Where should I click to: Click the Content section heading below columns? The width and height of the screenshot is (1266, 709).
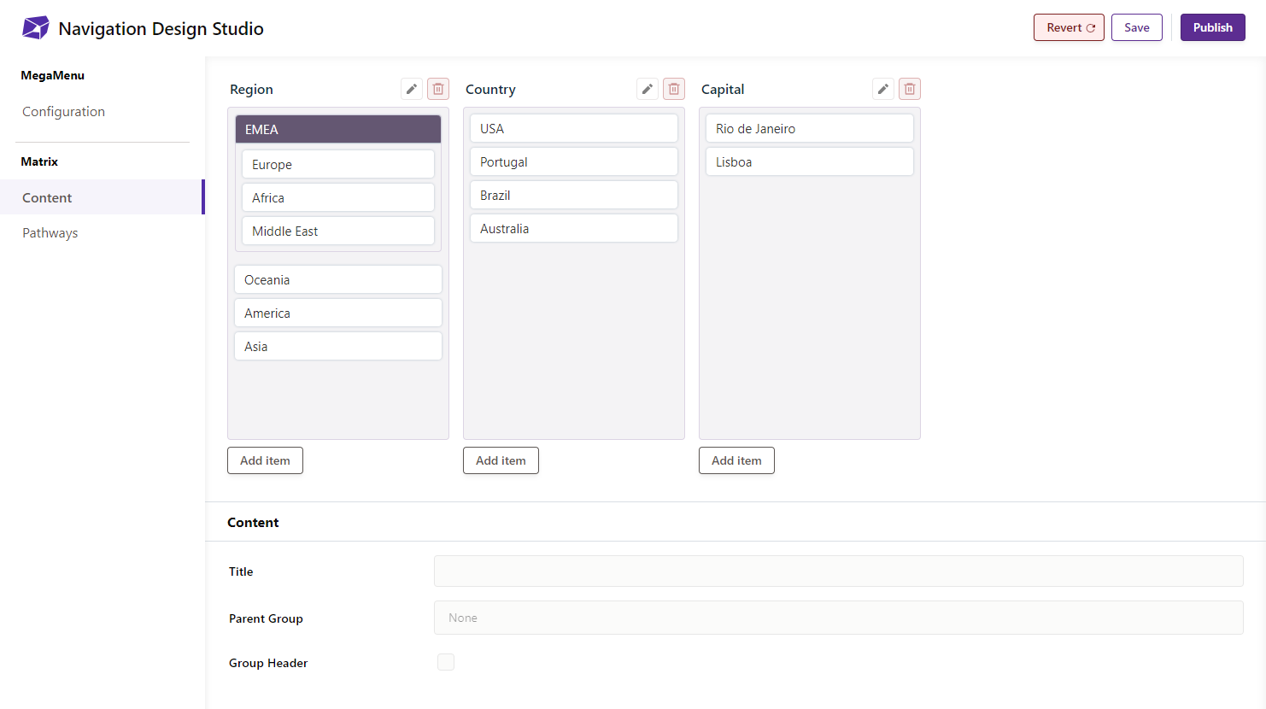coord(253,522)
